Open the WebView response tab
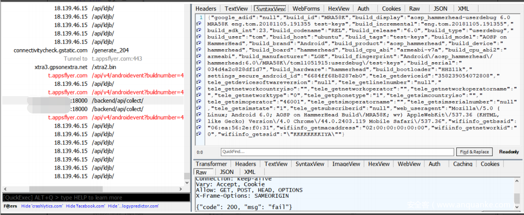The height and width of the screenshot is (215, 524). 409,164
